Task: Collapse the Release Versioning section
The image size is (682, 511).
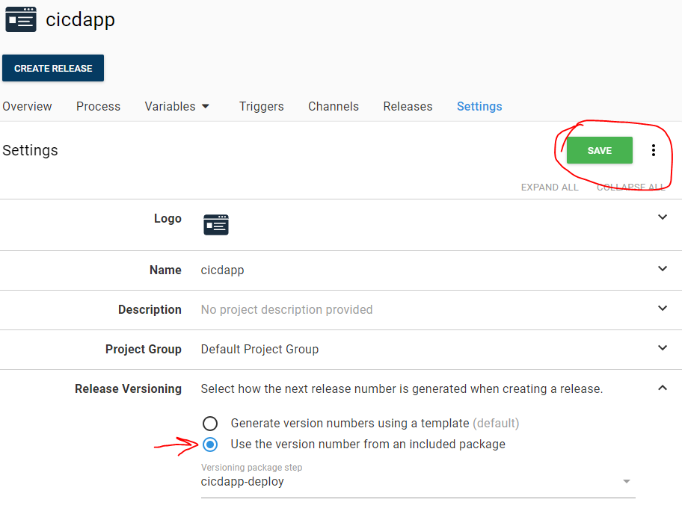Action: point(662,388)
